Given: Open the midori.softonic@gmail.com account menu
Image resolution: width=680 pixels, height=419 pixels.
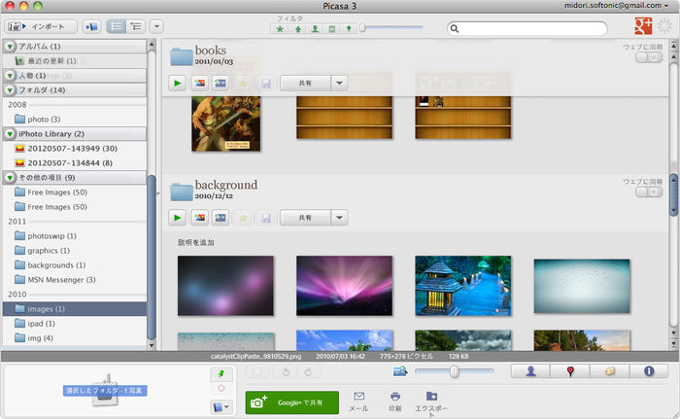Looking at the screenshot, I should pos(616,6).
